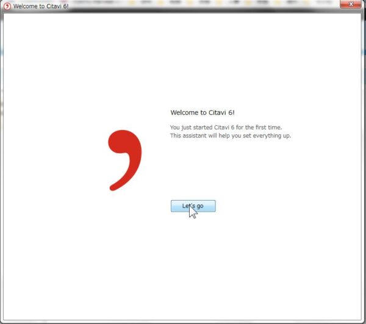Screen dimensions: 366x324
Task: Click the Citavi icon in the title bar
Action: click(x=7, y=6)
